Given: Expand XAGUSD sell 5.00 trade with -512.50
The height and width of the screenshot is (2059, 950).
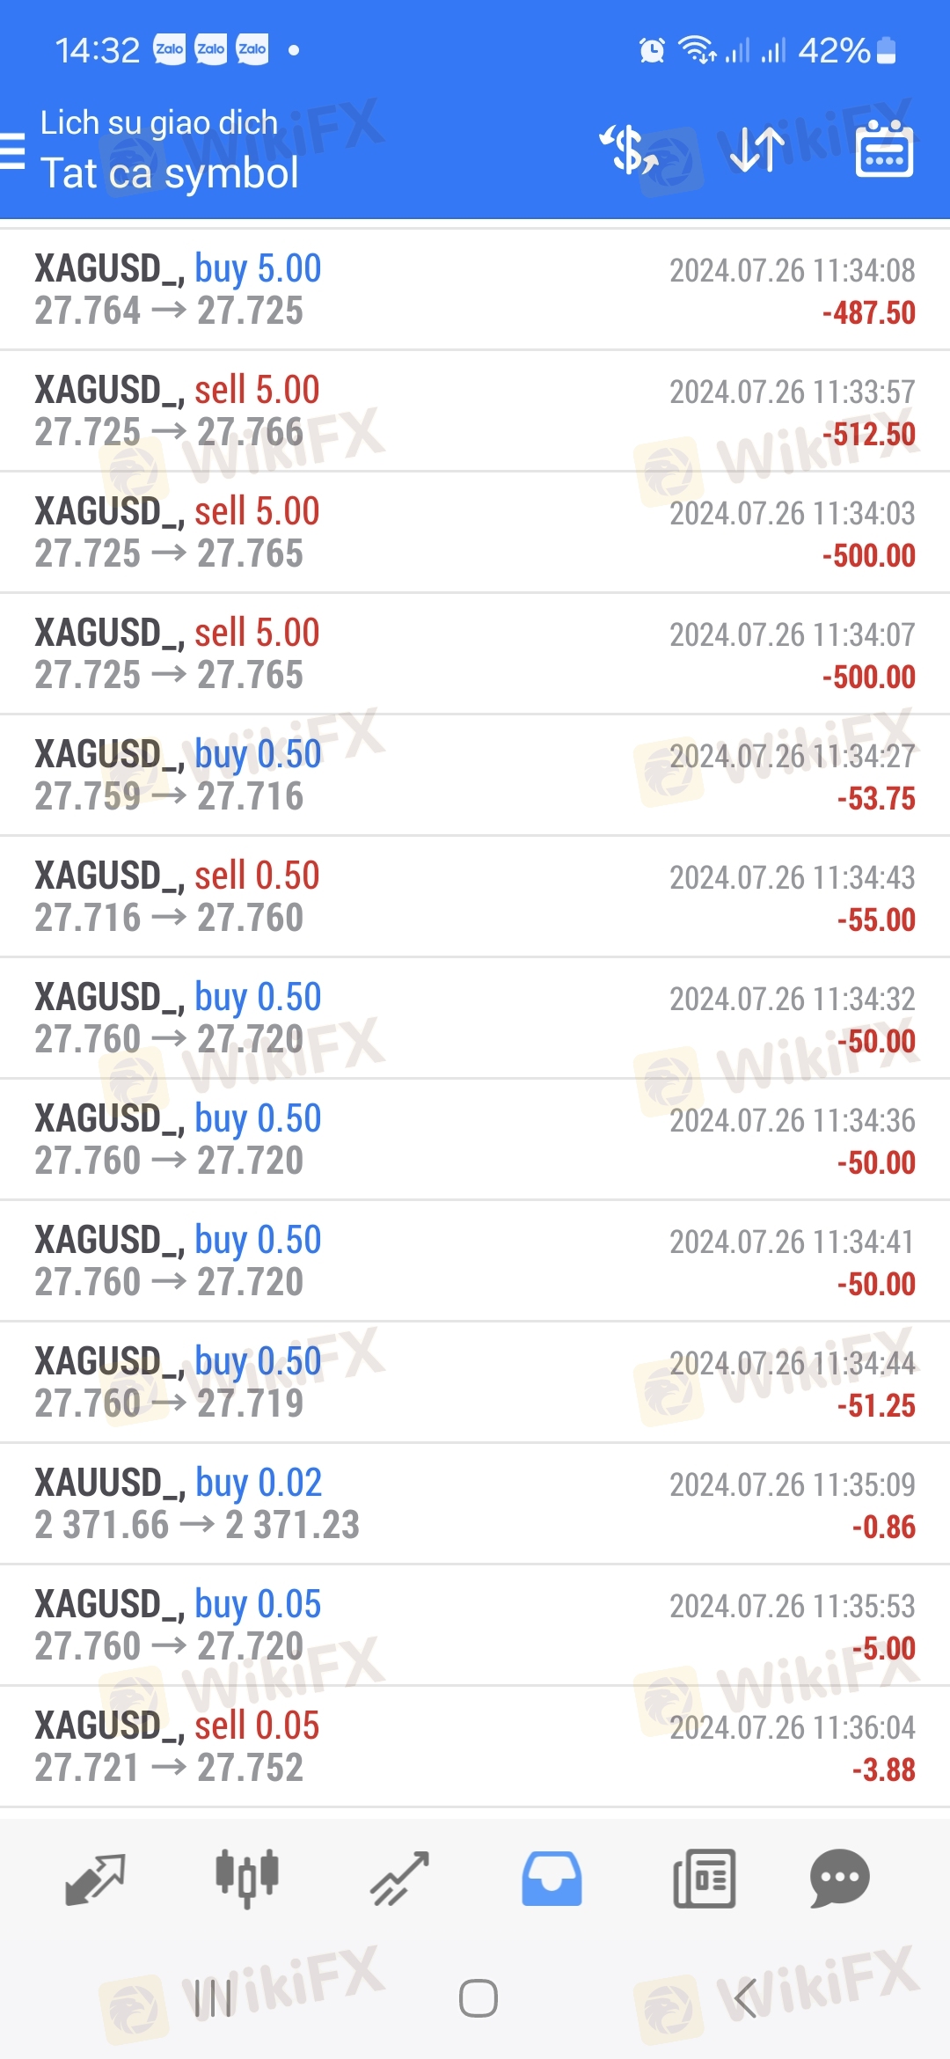Looking at the screenshot, I should [x=475, y=411].
